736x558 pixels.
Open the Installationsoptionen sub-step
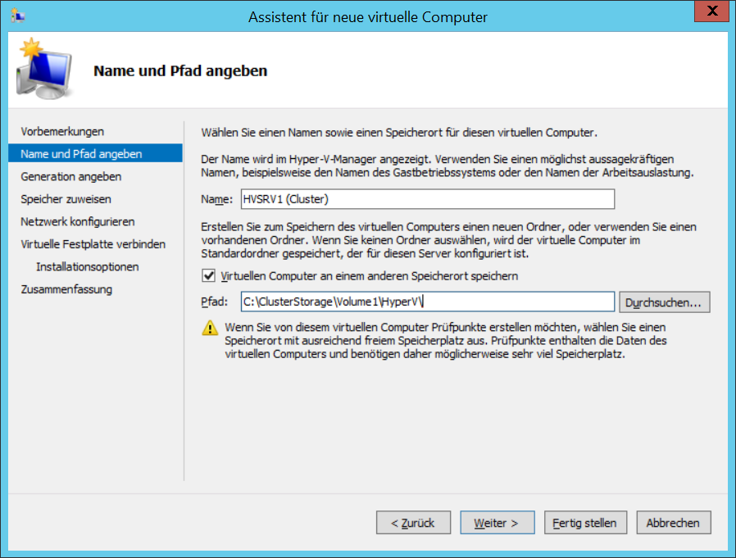tap(88, 266)
